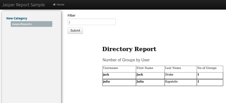Click the Submit button
Viewport: 226px width, 103px height.
(x=75, y=31)
